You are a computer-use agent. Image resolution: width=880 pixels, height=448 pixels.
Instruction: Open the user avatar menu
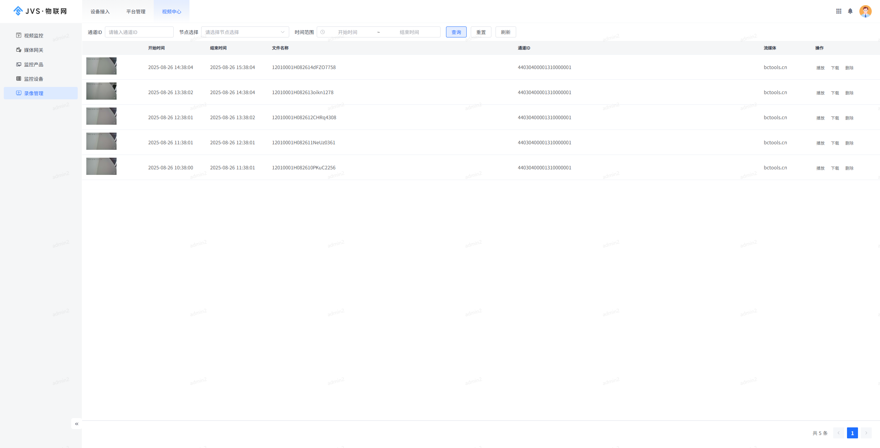(x=865, y=11)
